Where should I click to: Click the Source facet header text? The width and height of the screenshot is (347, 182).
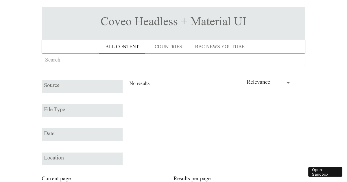click(52, 85)
